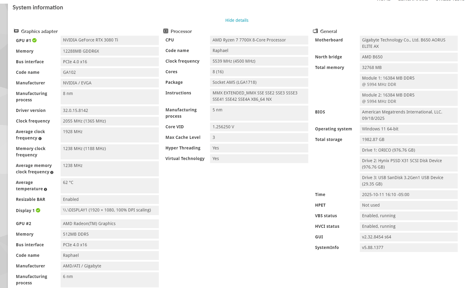Click the 'GA102' code name value

pos(110,72)
